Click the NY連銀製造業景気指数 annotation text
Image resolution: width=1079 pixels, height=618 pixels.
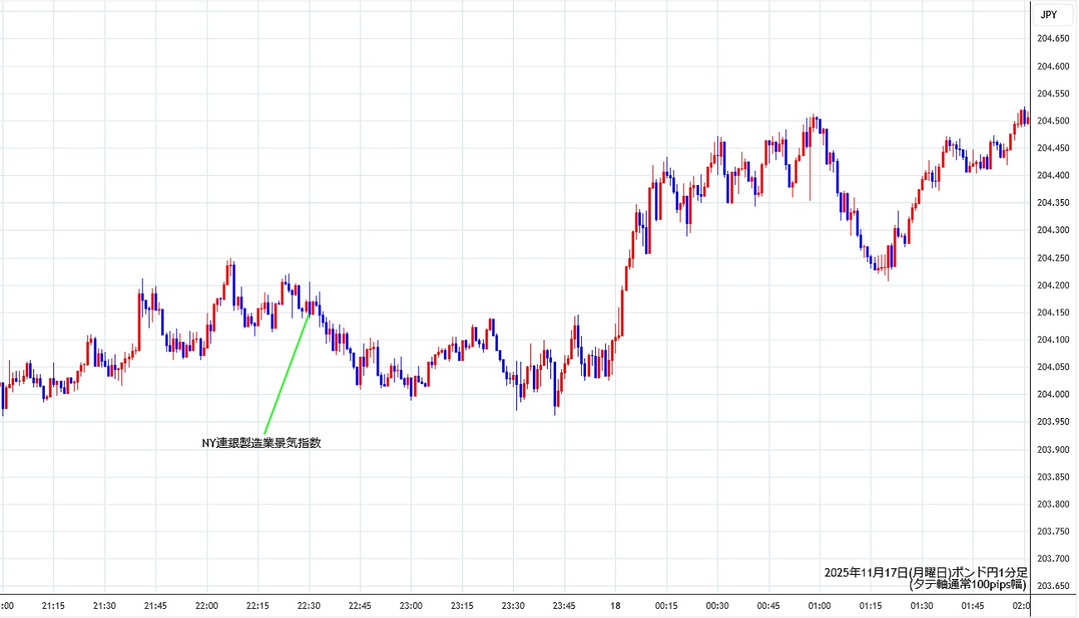click(x=261, y=443)
